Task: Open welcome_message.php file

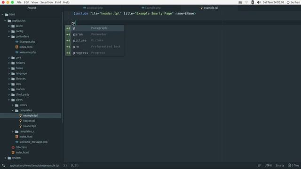Action: [x=33, y=142]
